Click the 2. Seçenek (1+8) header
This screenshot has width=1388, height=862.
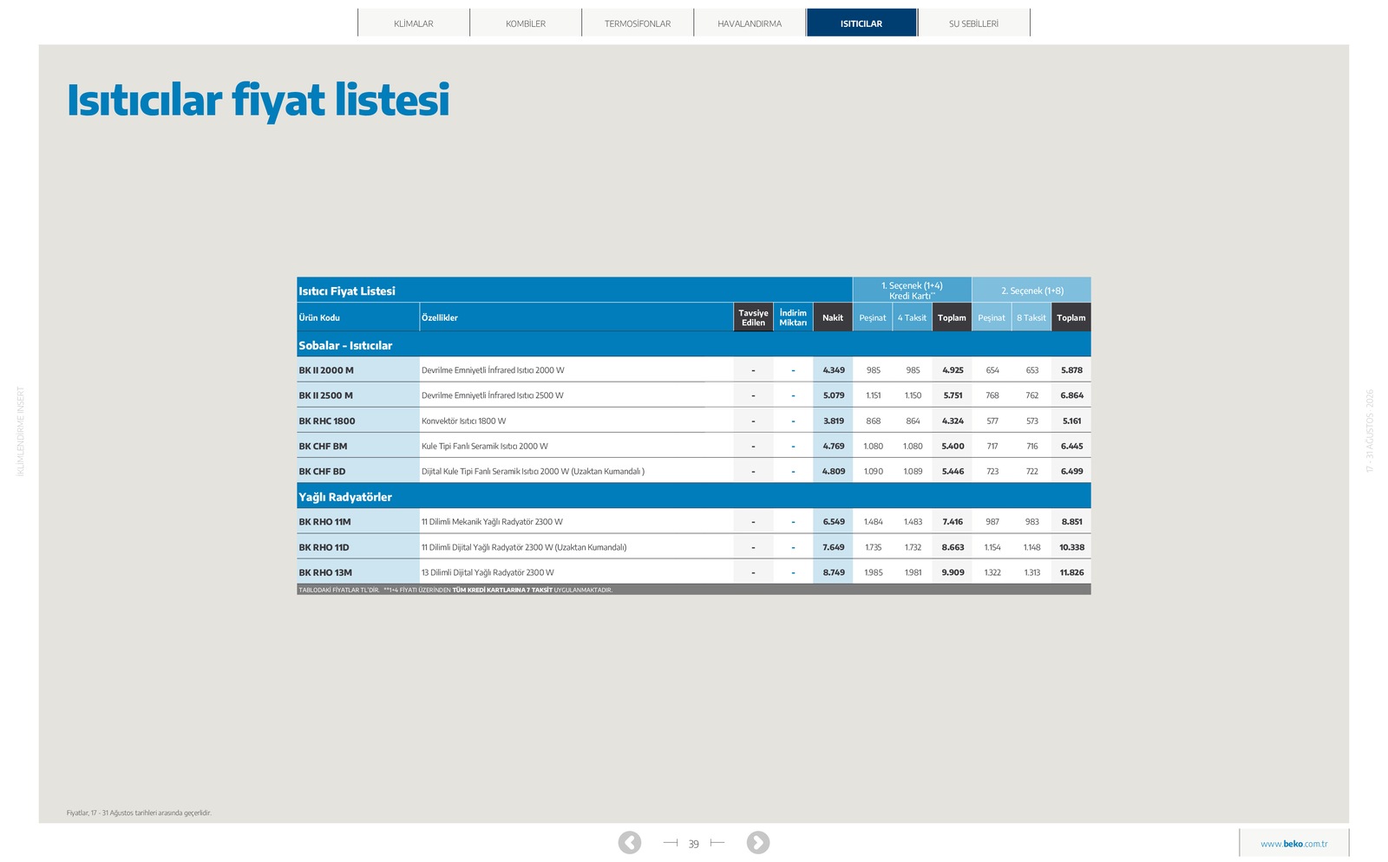(x=1031, y=291)
